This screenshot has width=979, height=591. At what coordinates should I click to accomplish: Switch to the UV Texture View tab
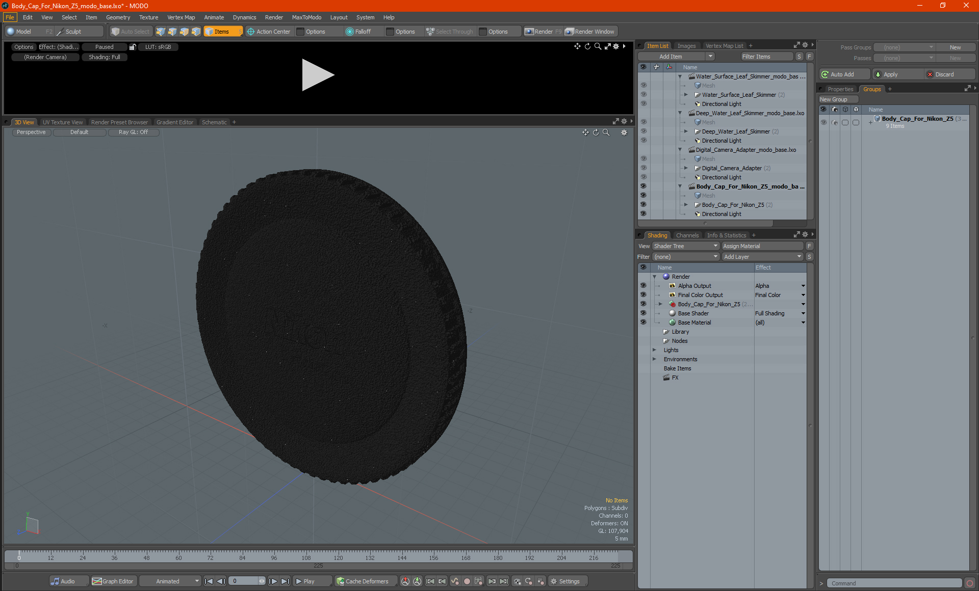[x=62, y=122]
